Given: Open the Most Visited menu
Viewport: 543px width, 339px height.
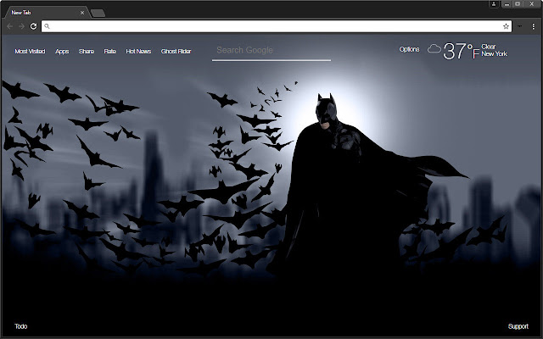Looking at the screenshot, I should pyautogui.click(x=30, y=51).
